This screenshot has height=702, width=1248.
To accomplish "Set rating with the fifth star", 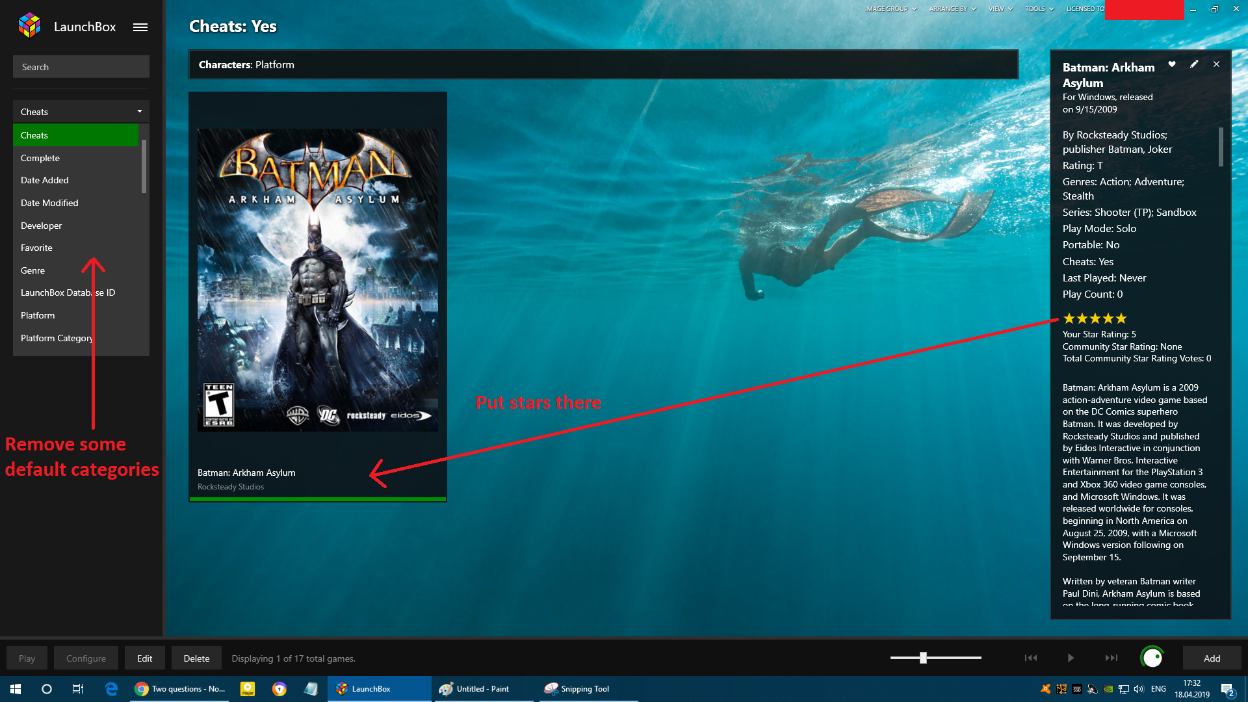I will coord(1121,318).
